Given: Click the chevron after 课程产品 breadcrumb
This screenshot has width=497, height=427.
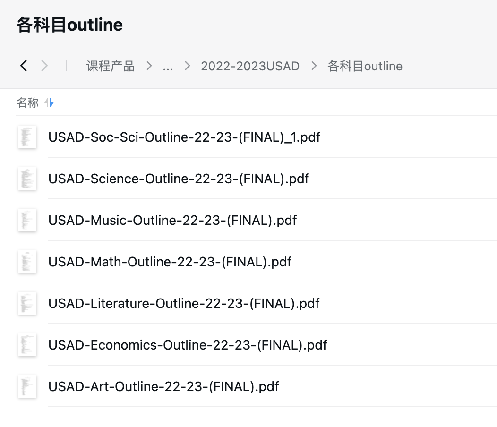Looking at the screenshot, I should (149, 66).
